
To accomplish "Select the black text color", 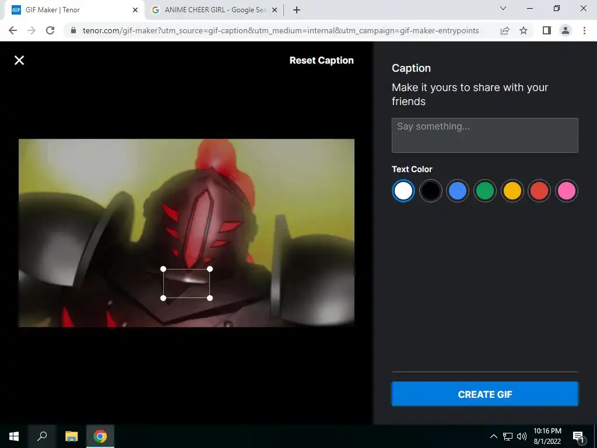I will click(431, 191).
